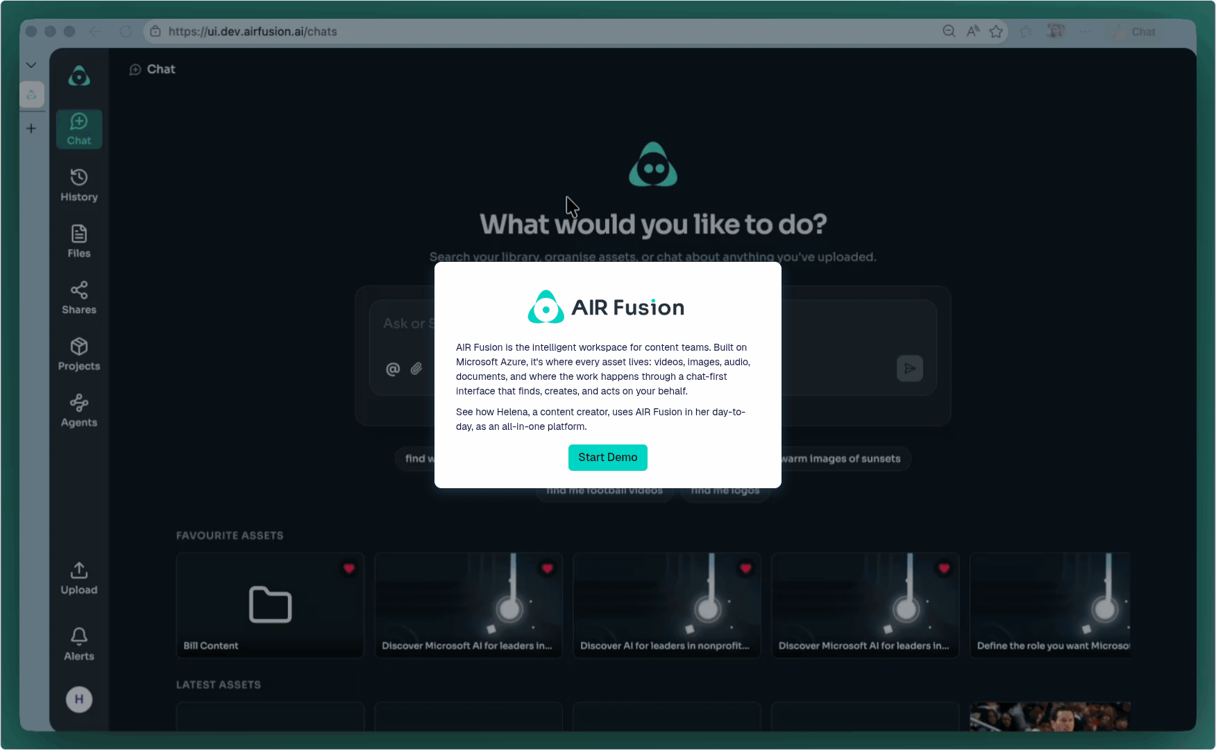This screenshot has height=750, width=1216.
Task: Click the 'Chat' page title text
Action: click(x=161, y=69)
